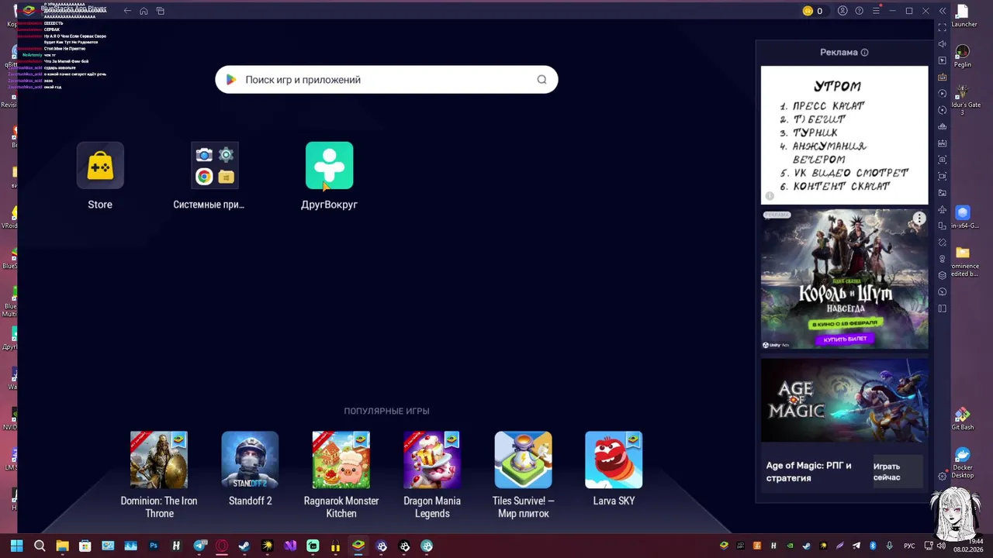The width and height of the screenshot is (993, 558).
Task: Click the ПОПУЛЯРНЫЕ ИГРЫ heading
Action: point(386,411)
